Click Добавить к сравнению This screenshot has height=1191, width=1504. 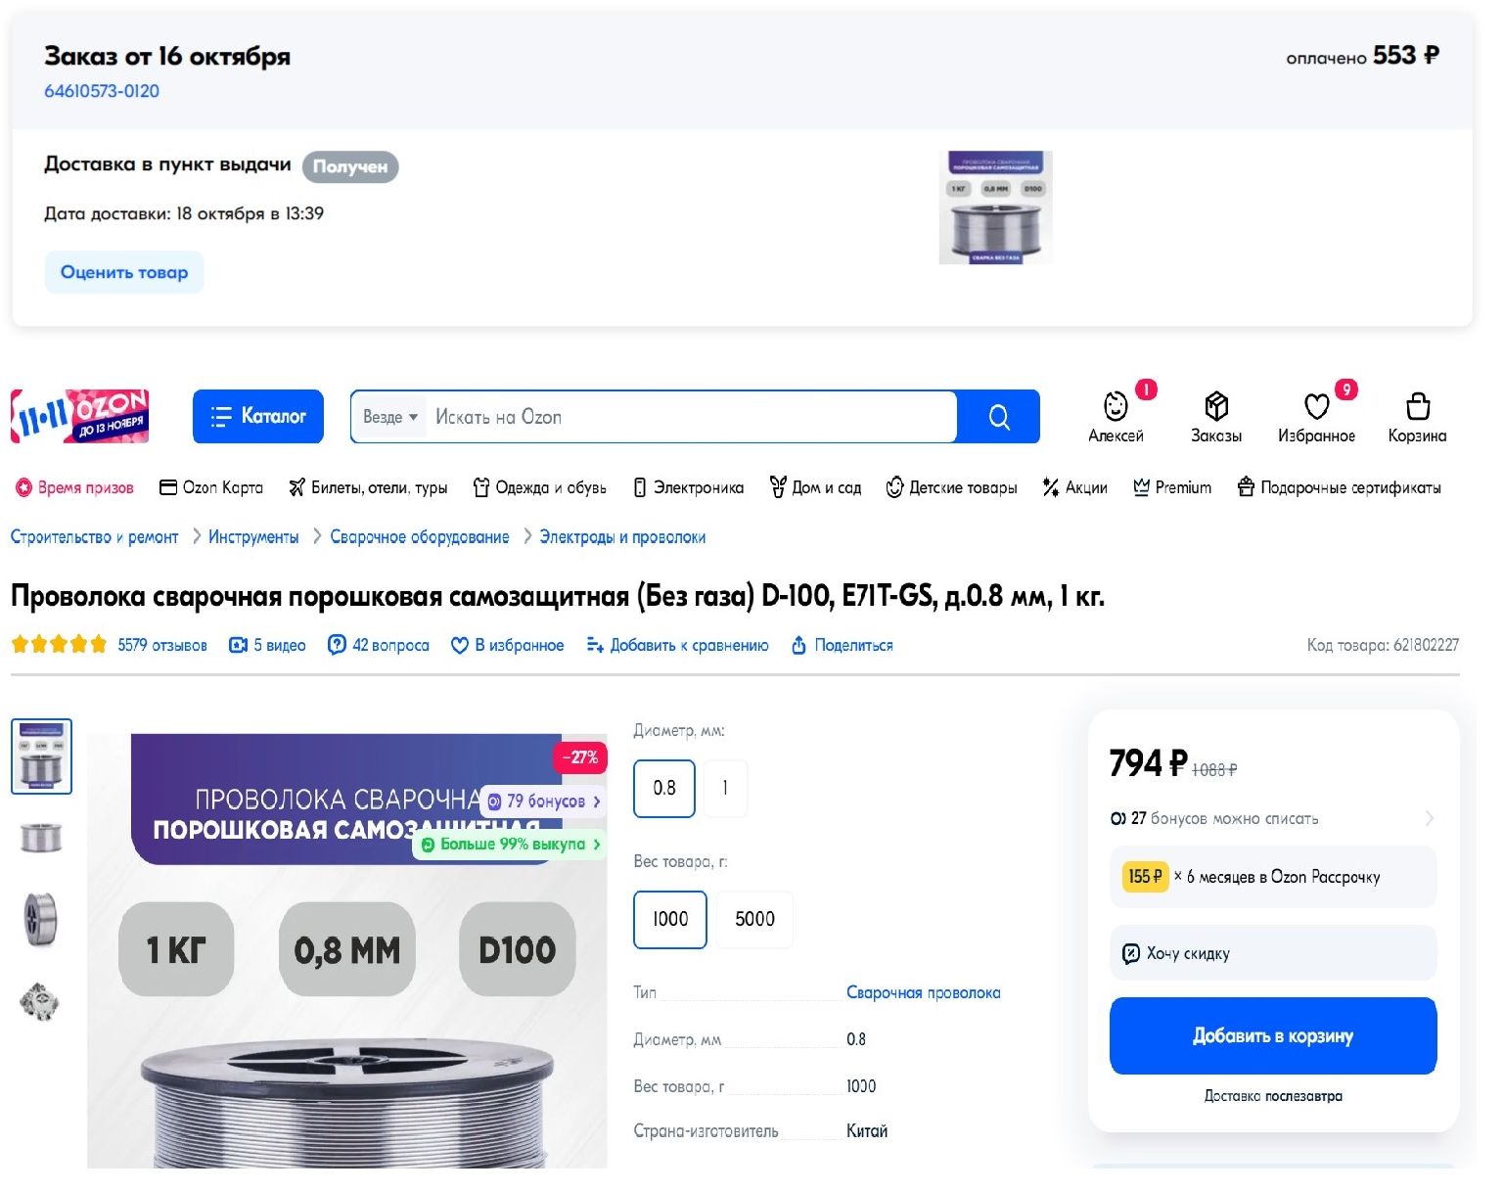click(x=677, y=645)
